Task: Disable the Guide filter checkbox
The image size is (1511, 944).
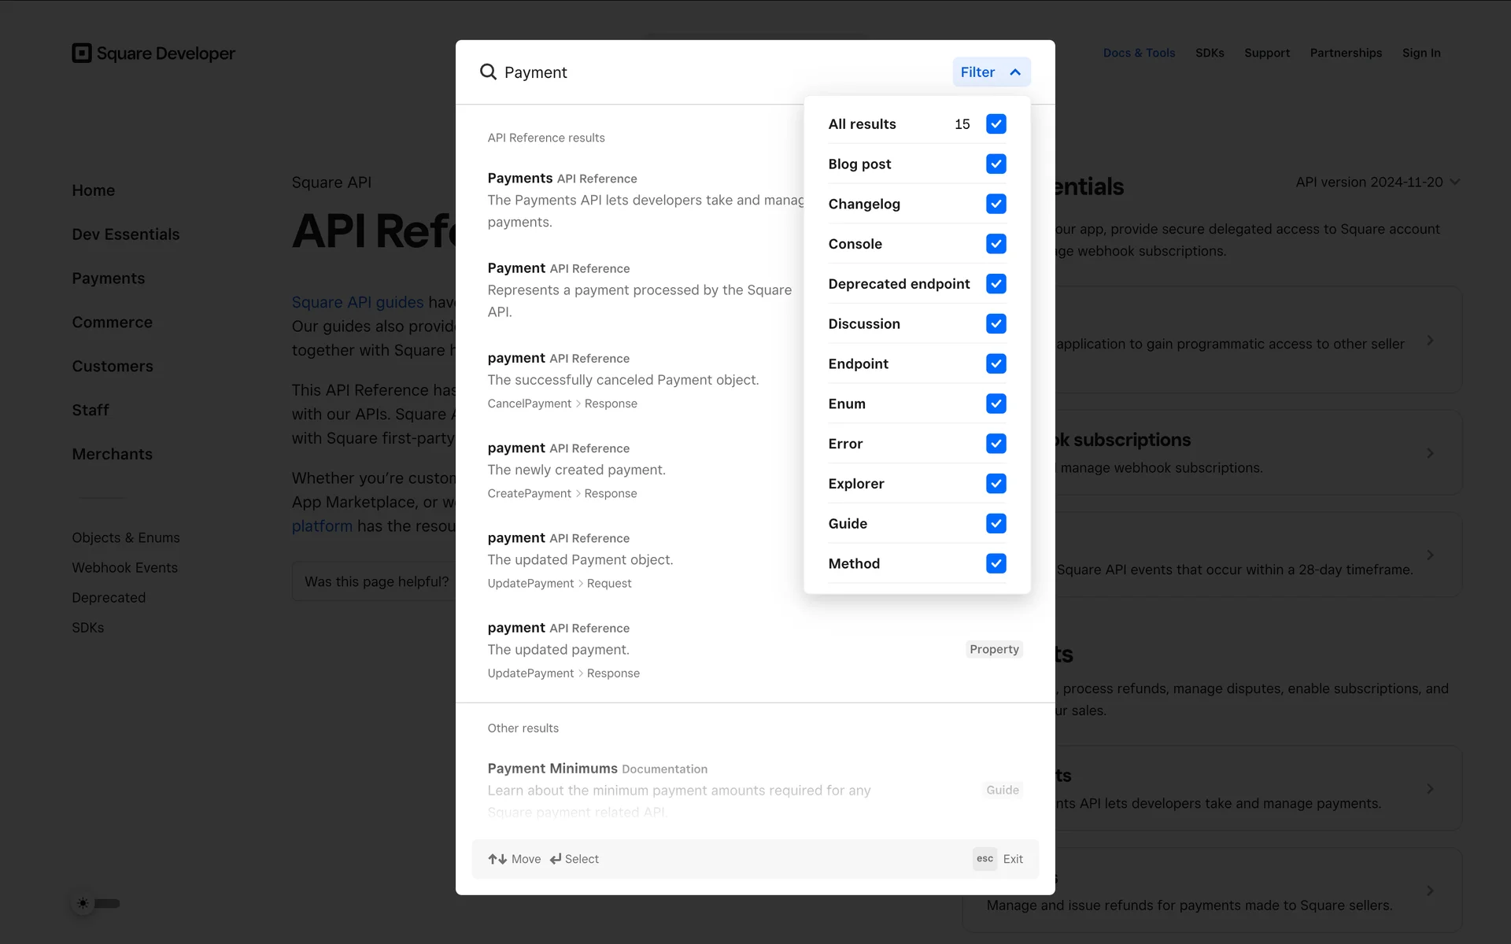Action: 996,524
